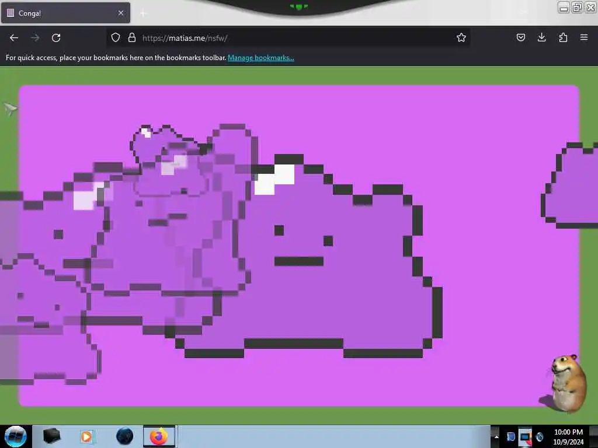This screenshot has height=448, width=598.
Task: Open the Windows Start menu orb
Action: point(15,436)
